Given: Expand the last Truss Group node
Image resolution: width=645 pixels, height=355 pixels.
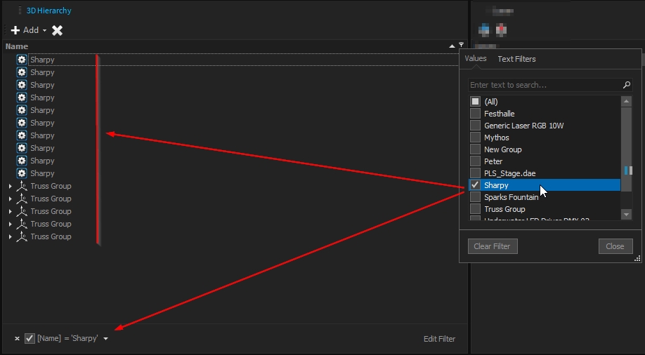Looking at the screenshot, I should pos(10,237).
